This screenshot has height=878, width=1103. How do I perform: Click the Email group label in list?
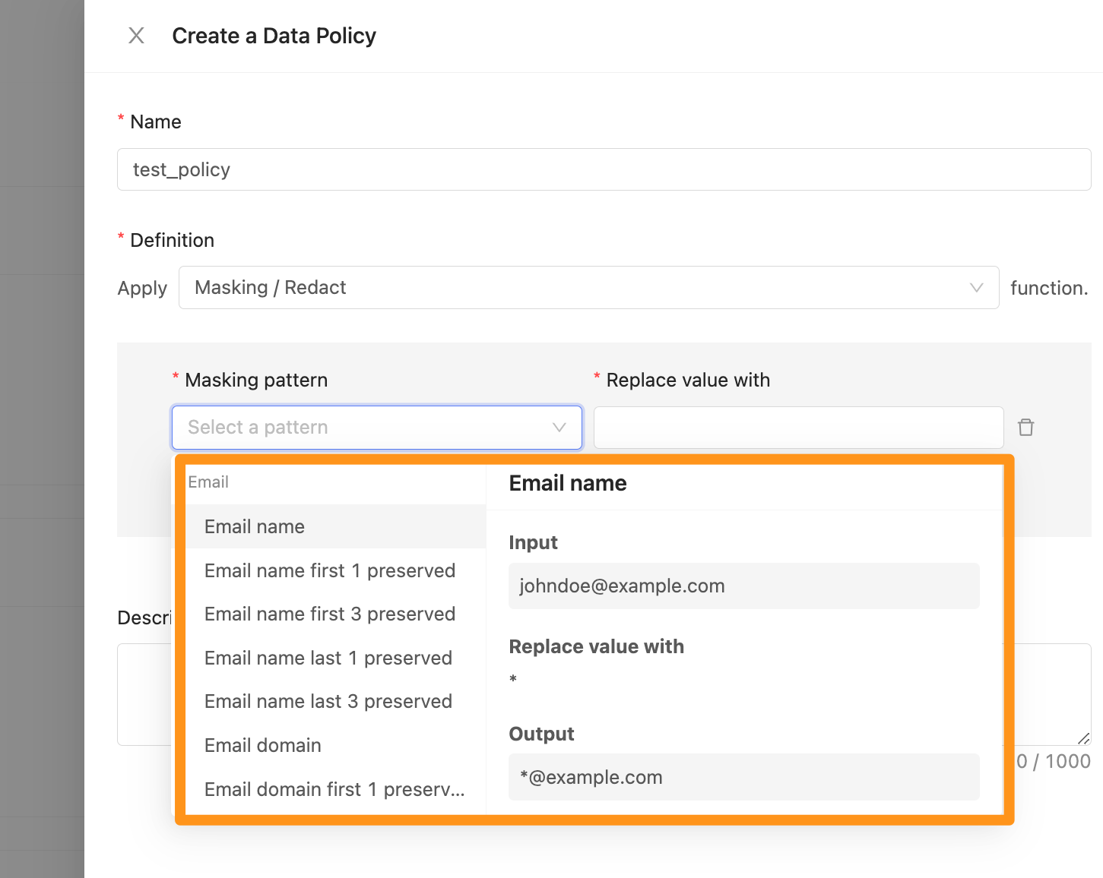tap(208, 482)
